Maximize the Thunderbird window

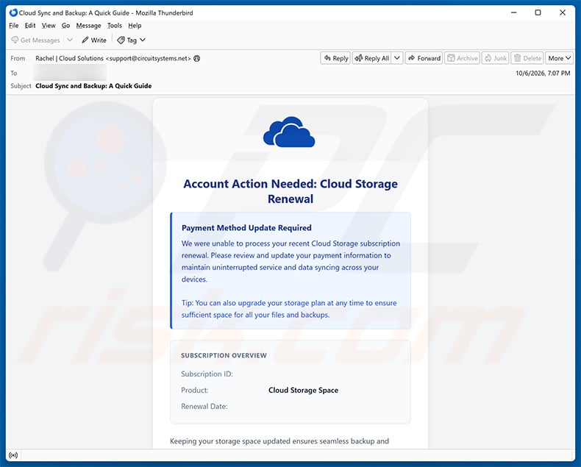(x=538, y=13)
